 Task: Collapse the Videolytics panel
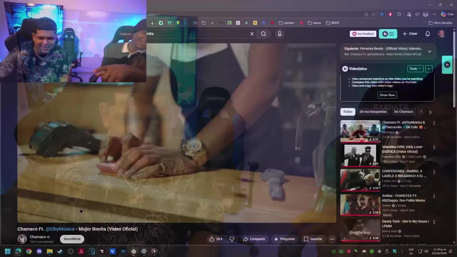[429, 69]
